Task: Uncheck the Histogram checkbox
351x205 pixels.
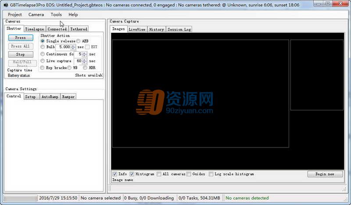Action: (x=132, y=174)
